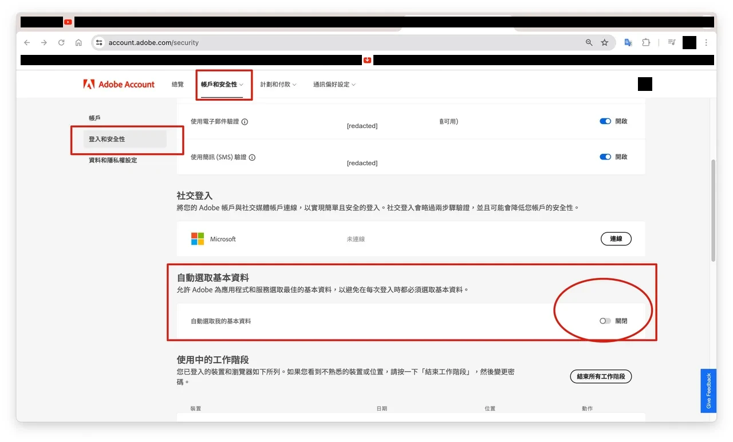The image size is (733, 442).
Task: Open the Google Translate icon
Action: [628, 43]
